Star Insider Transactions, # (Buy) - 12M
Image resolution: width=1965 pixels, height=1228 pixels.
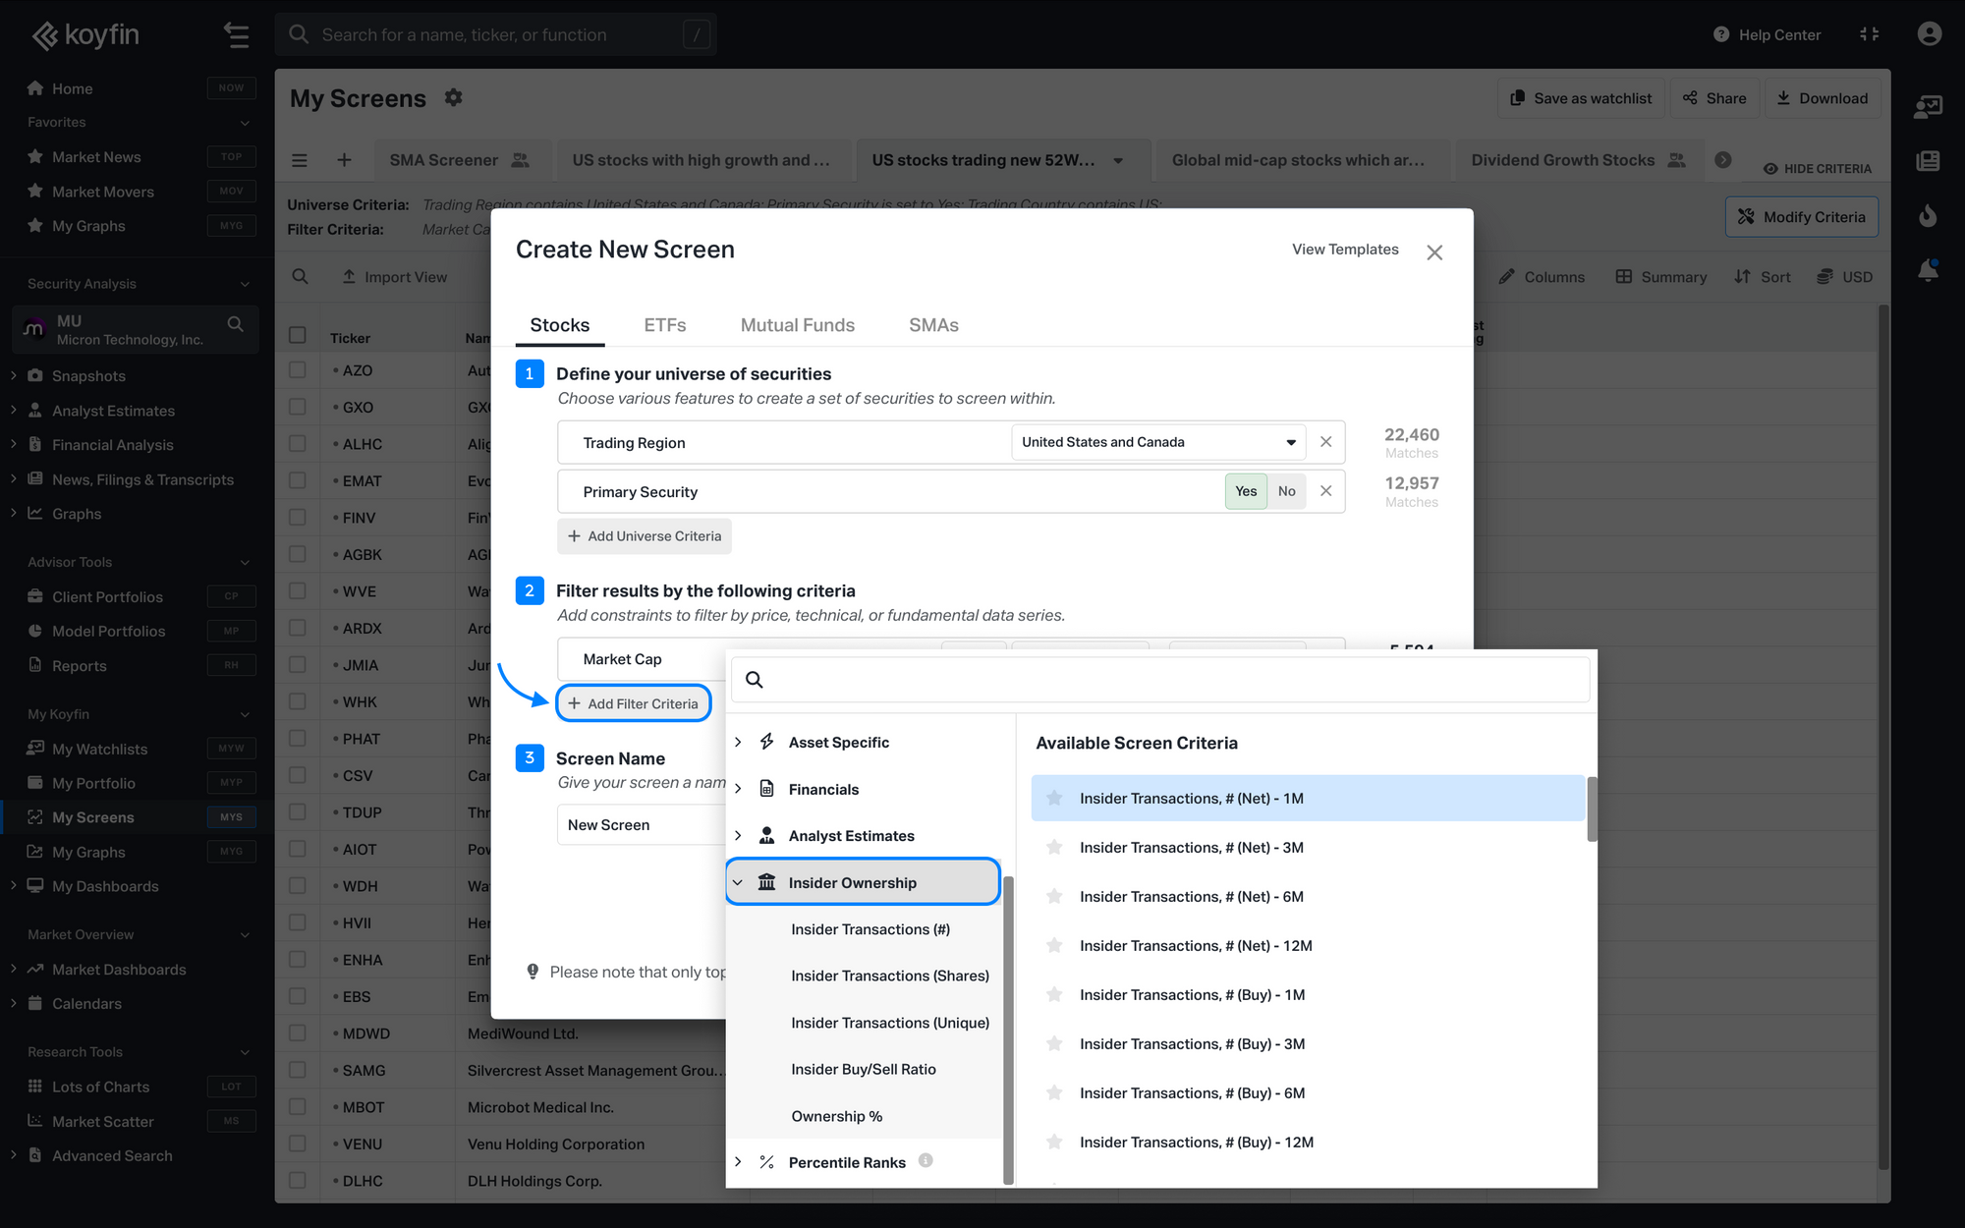coord(1054,1142)
